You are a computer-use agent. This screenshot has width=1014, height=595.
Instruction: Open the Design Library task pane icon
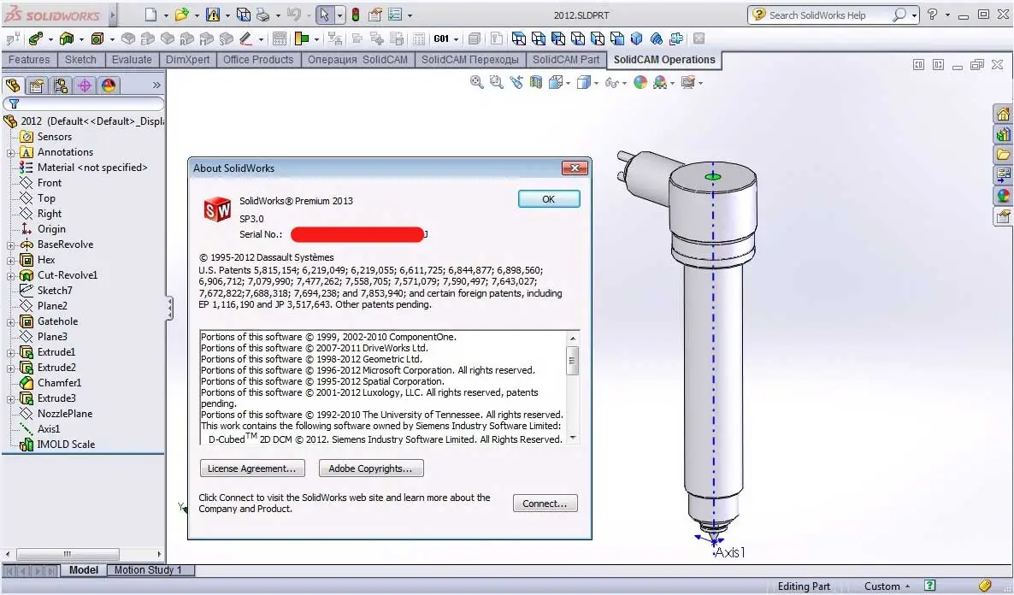(x=1003, y=134)
